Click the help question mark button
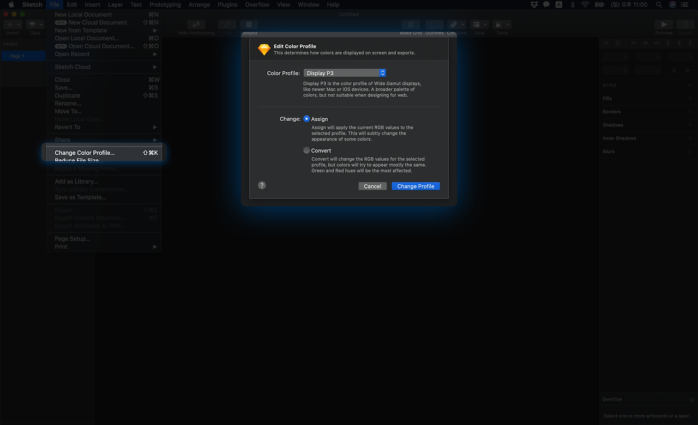The width and height of the screenshot is (698, 425). click(262, 185)
